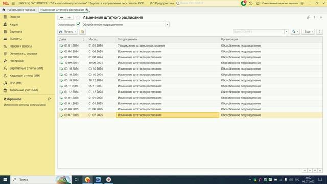The image size is (327, 184).
Task: Open the ЛНА (ММ) section
Action: pyautogui.click(x=16, y=83)
